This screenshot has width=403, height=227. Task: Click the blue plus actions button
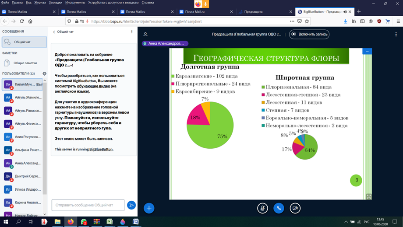149,208
